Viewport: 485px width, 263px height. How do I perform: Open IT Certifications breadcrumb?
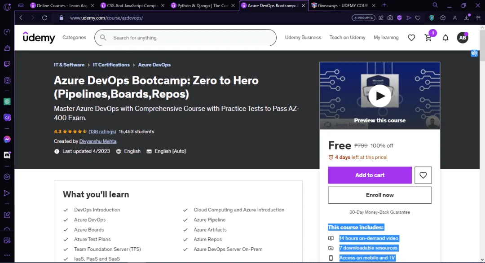tap(111, 65)
